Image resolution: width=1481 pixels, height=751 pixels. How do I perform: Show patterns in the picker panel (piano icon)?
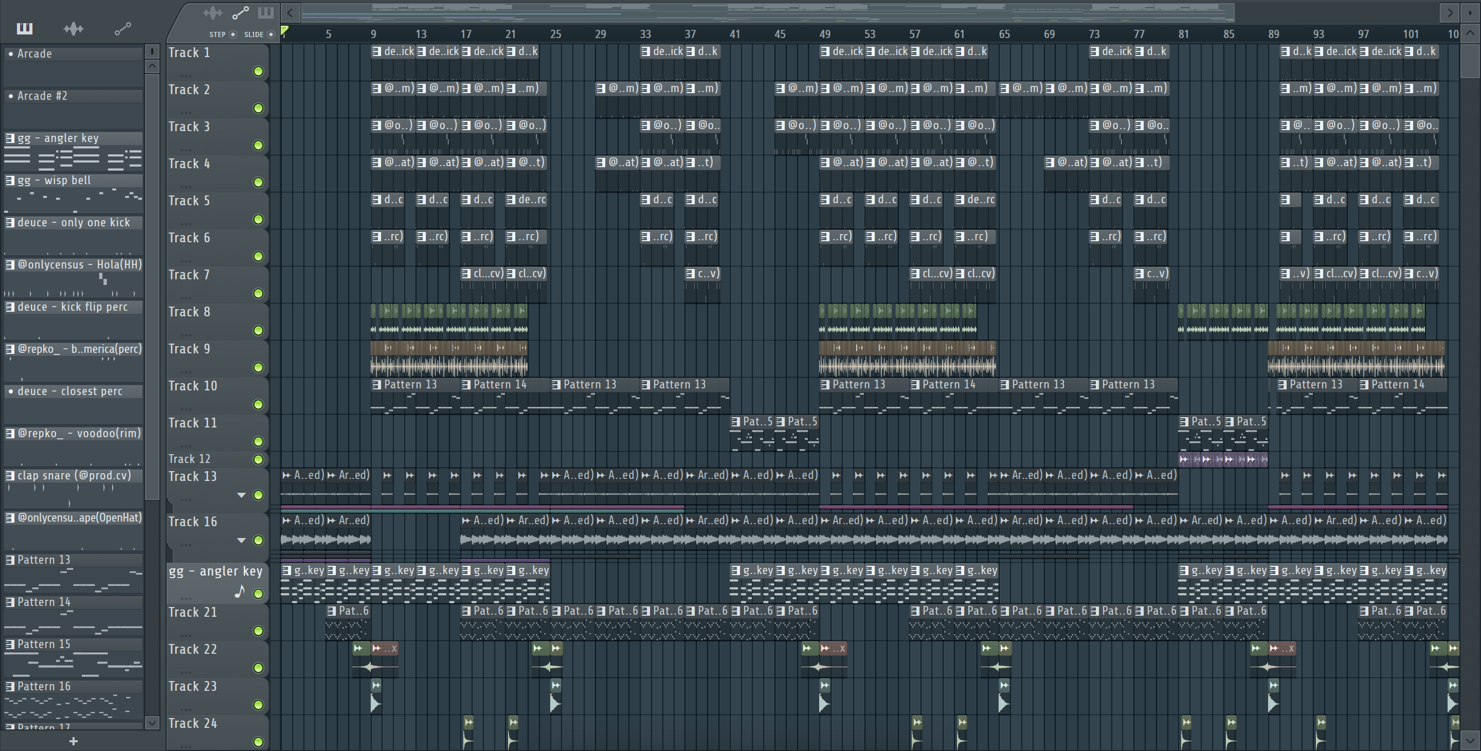tap(25, 28)
